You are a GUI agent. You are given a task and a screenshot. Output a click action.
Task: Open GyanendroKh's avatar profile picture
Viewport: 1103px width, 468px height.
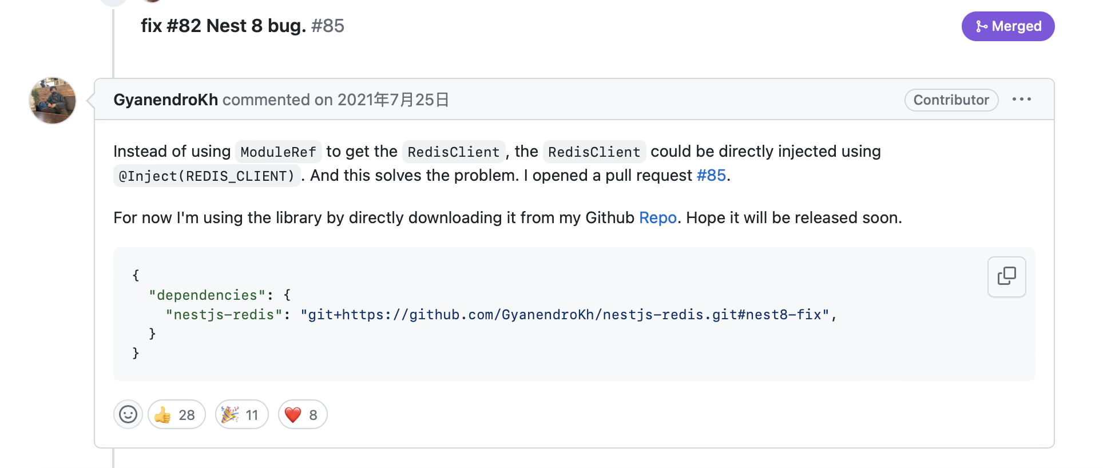tap(53, 101)
